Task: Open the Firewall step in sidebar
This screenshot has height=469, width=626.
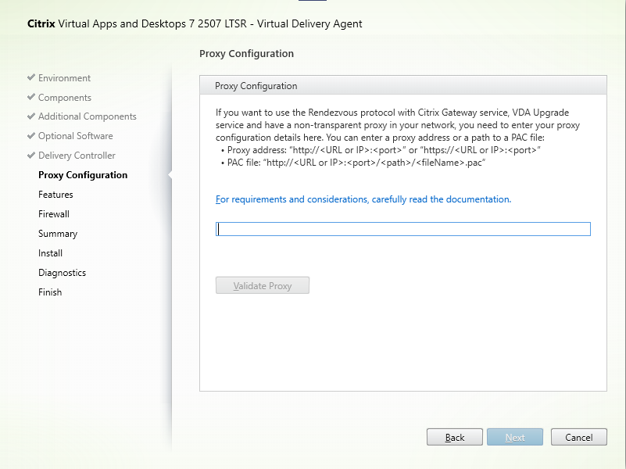Action: coord(53,213)
